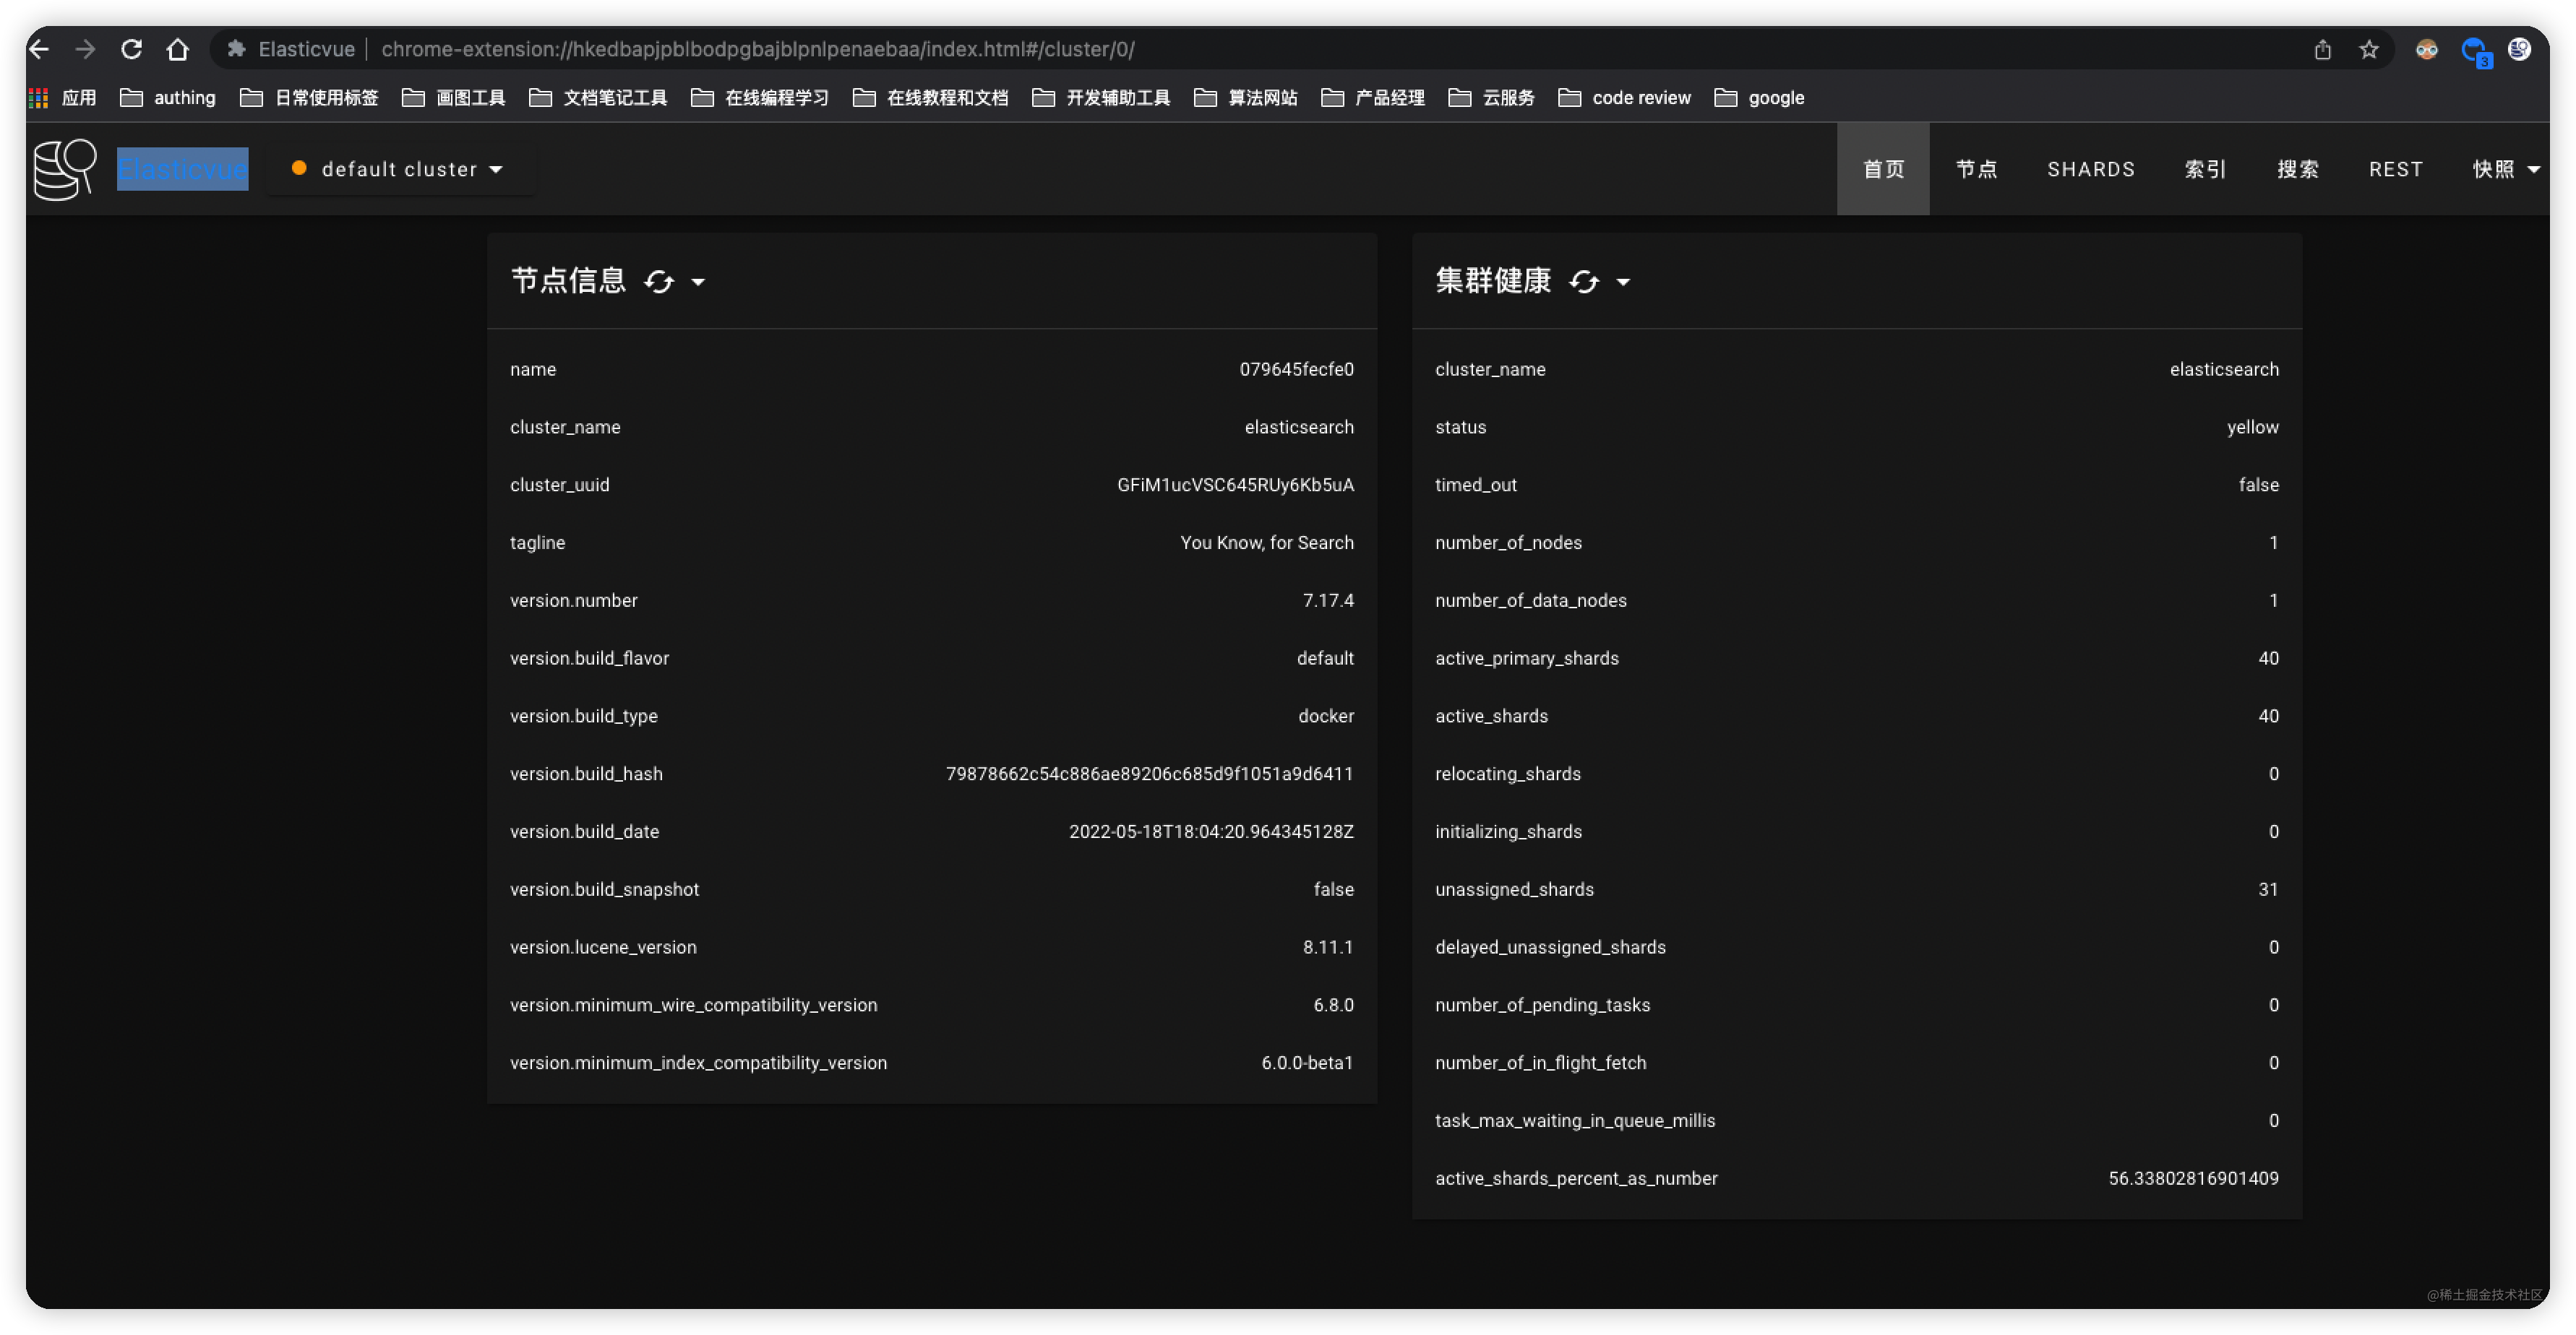The image size is (2576, 1335).
Task: Click the lucene version value 8.11.1
Action: [1327, 949]
